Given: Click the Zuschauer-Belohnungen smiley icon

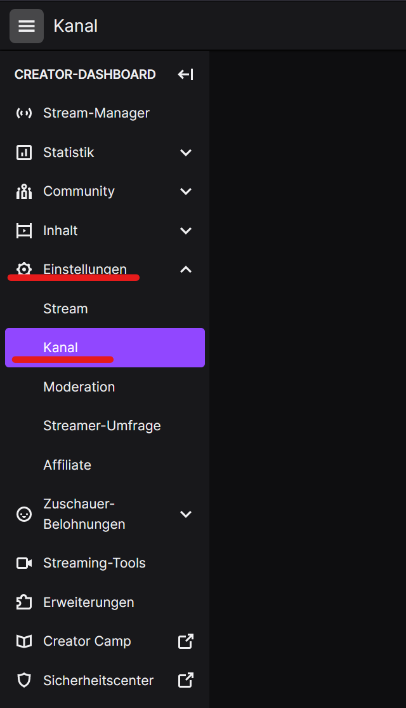Looking at the screenshot, I should [23, 514].
